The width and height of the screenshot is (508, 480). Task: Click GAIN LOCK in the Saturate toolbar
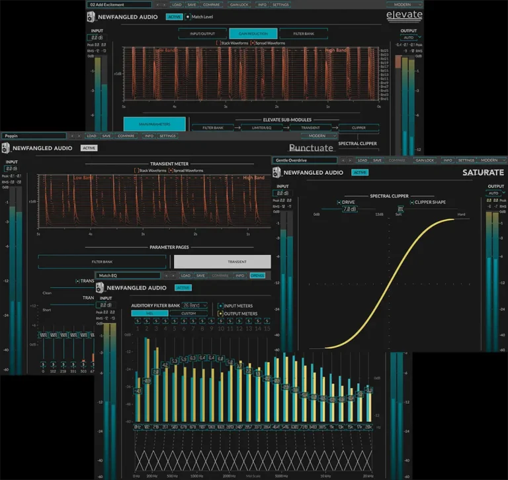click(425, 160)
